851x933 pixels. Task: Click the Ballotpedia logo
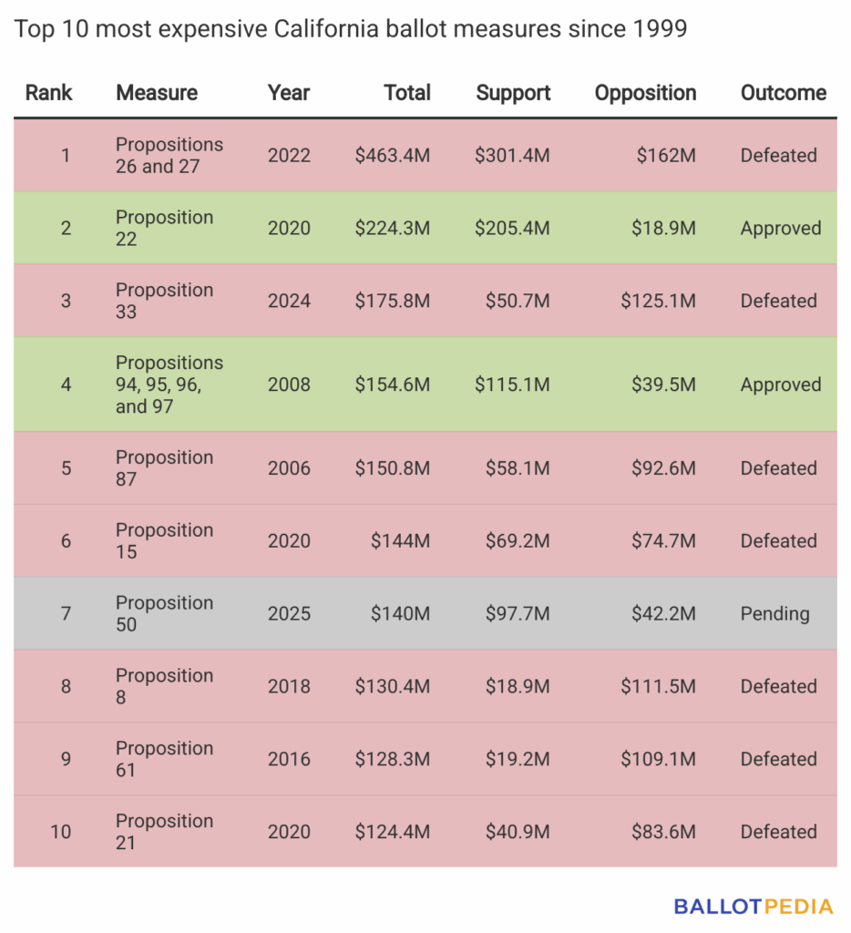pyautogui.click(x=753, y=907)
